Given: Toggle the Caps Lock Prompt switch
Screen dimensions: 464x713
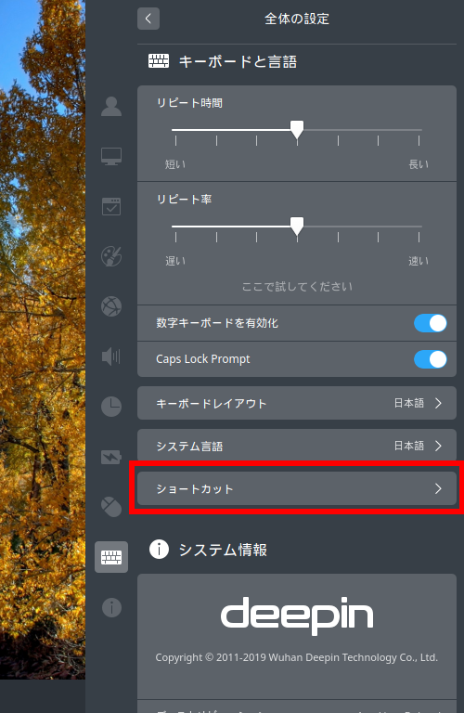Looking at the screenshot, I should (430, 359).
